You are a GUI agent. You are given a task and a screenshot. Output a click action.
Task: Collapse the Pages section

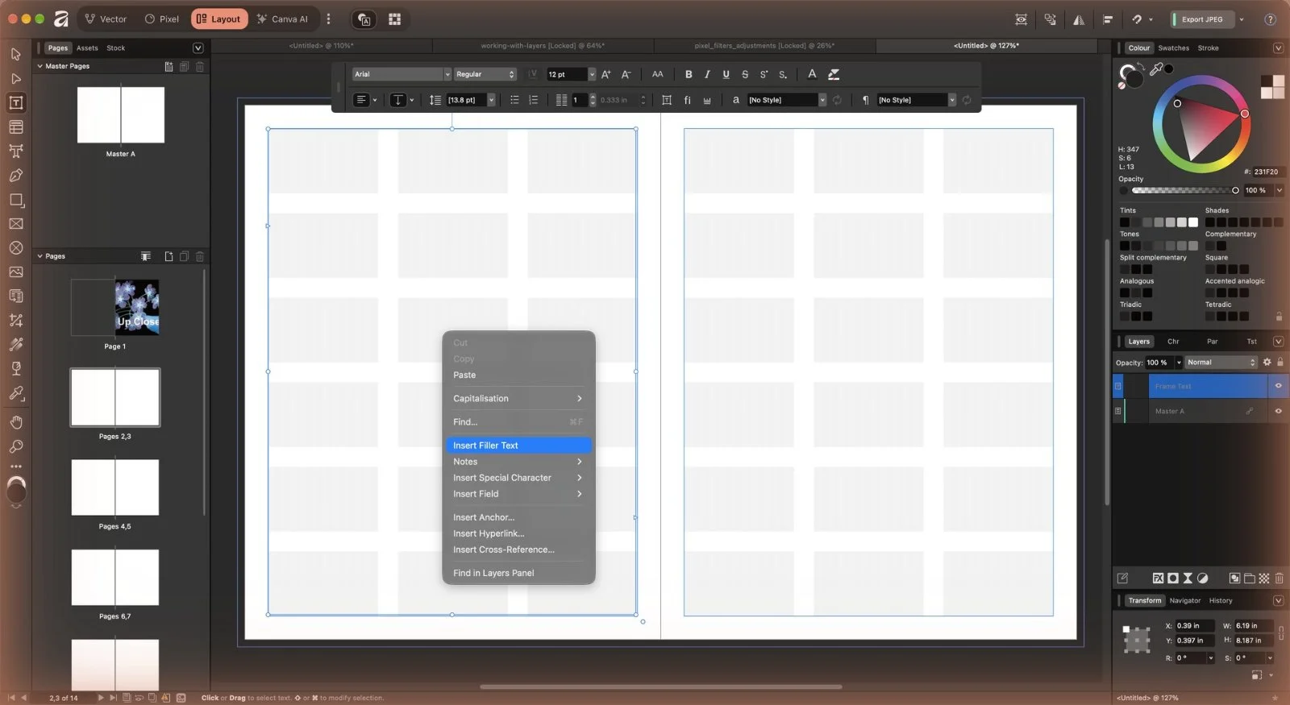point(40,256)
